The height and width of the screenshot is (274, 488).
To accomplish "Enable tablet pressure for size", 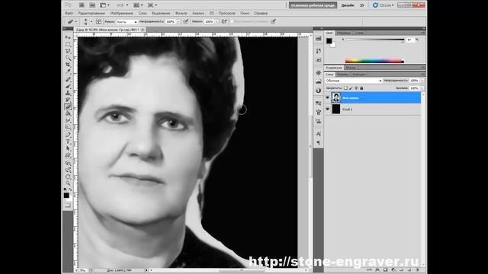I will pos(273,21).
